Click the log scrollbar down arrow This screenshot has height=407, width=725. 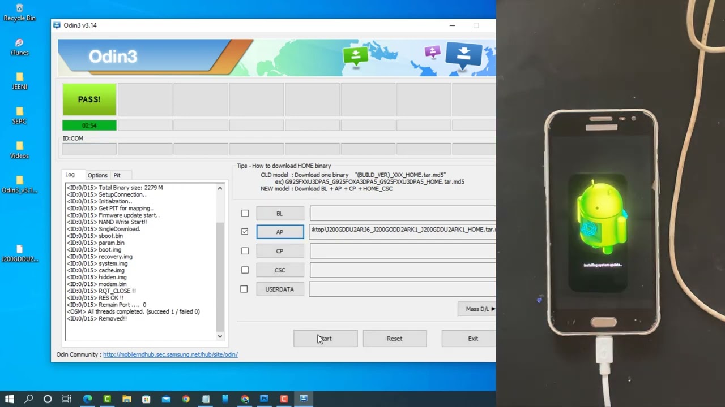220,336
